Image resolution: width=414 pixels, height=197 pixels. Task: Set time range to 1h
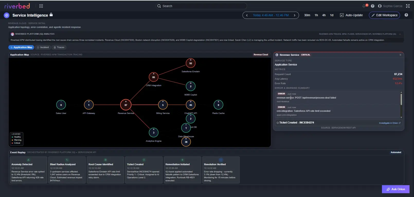tap(316, 15)
